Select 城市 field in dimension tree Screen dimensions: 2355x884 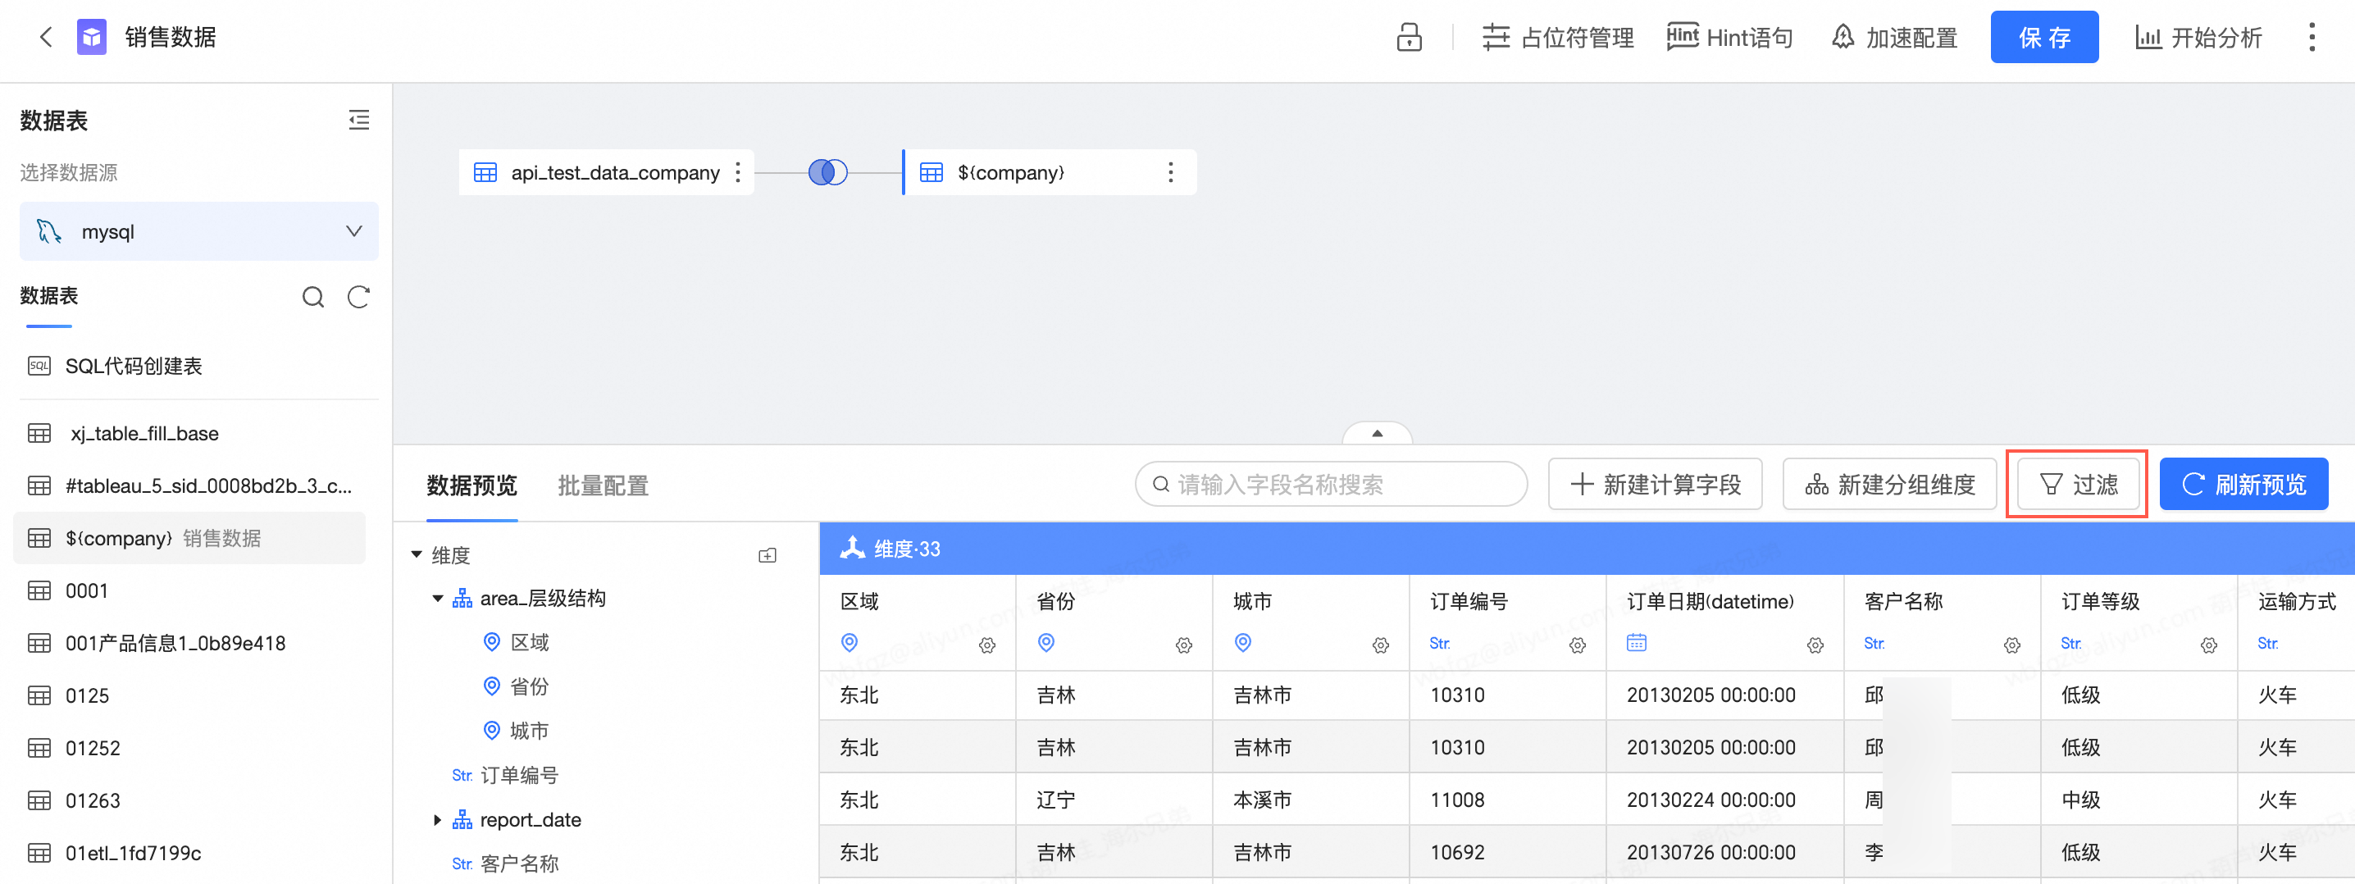coord(530,731)
